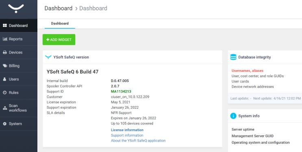Click the Support ID value MA1134213
This screenshot has width=302, height=152.
[121, 92]
